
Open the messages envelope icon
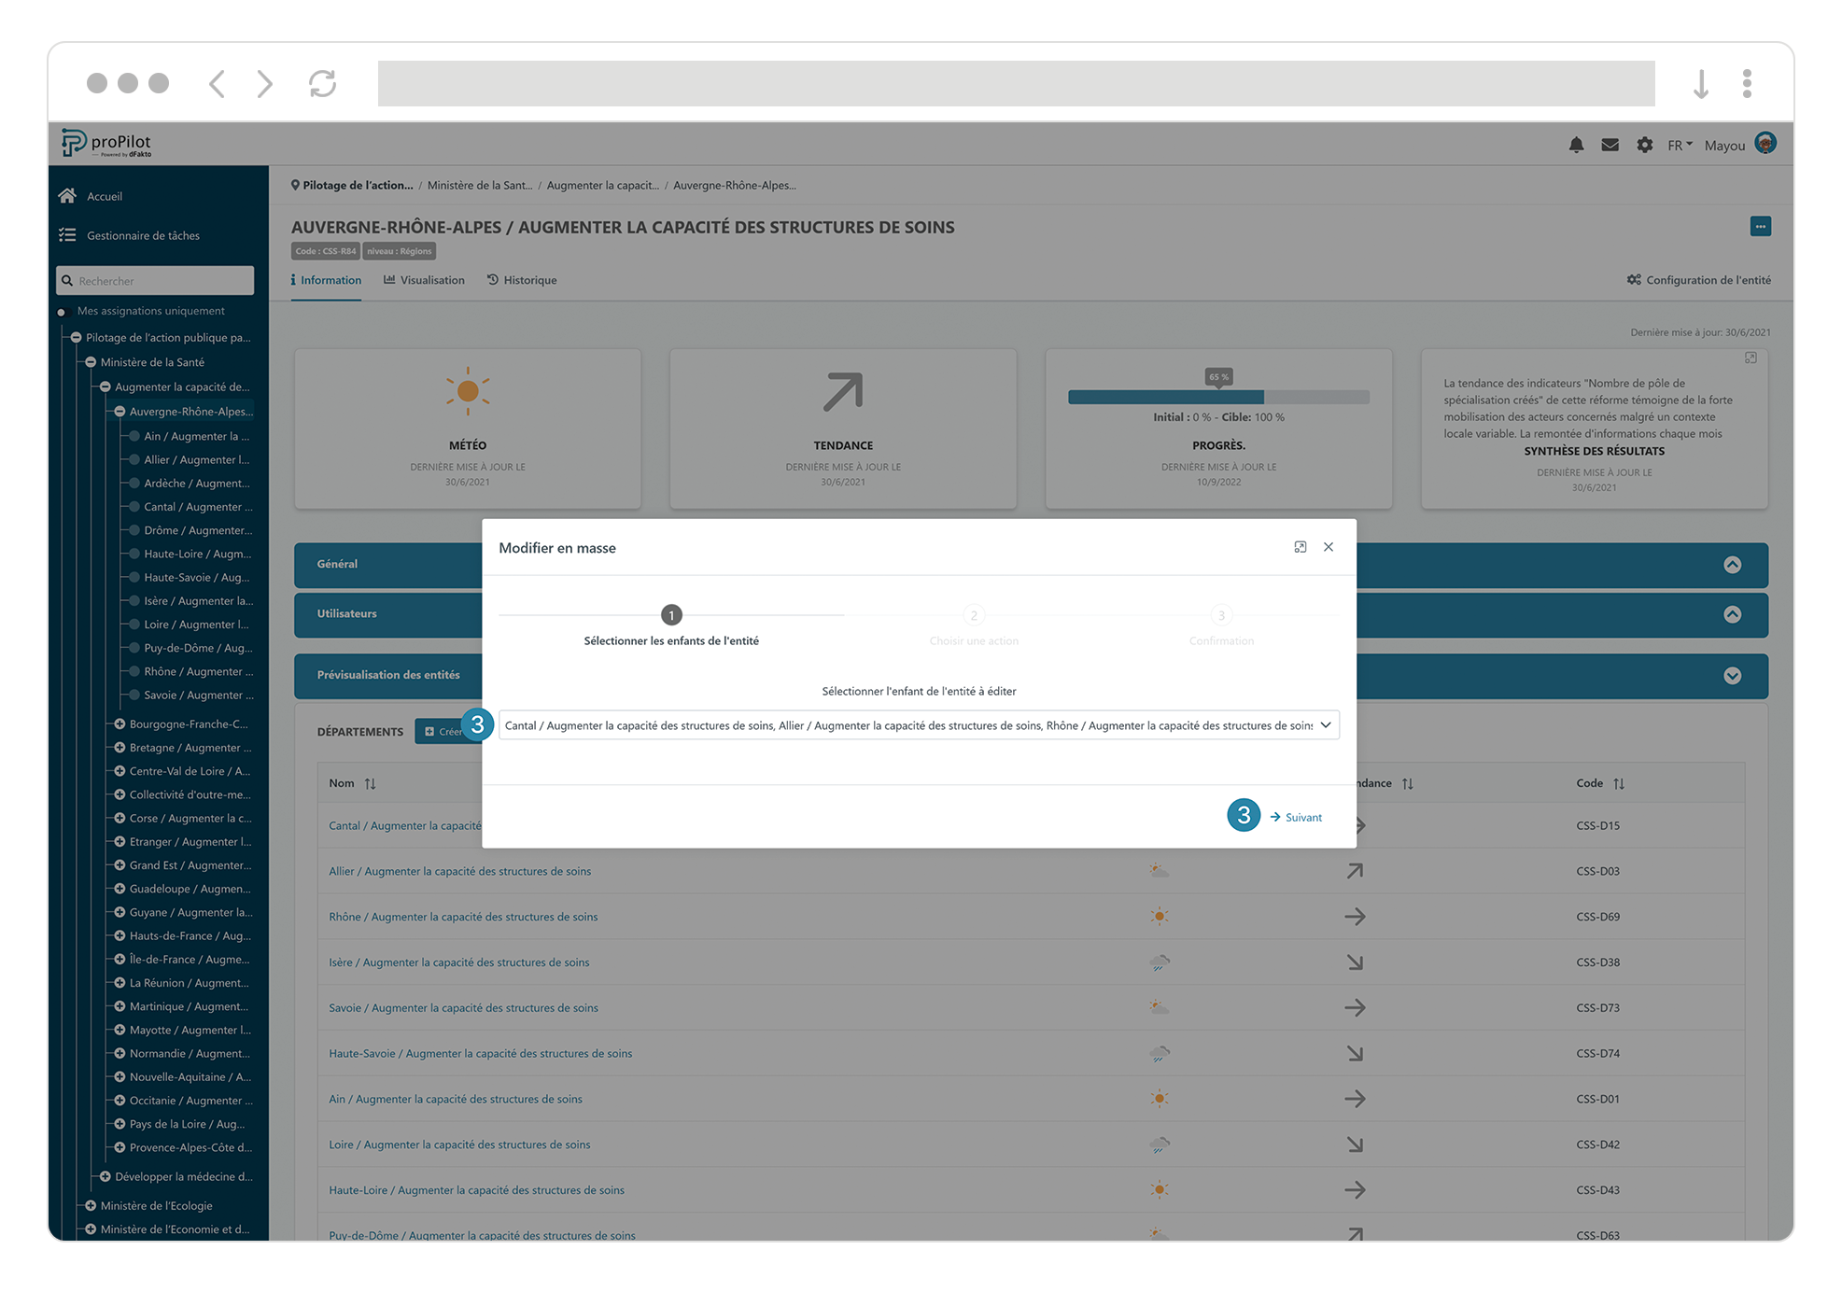1610,145
